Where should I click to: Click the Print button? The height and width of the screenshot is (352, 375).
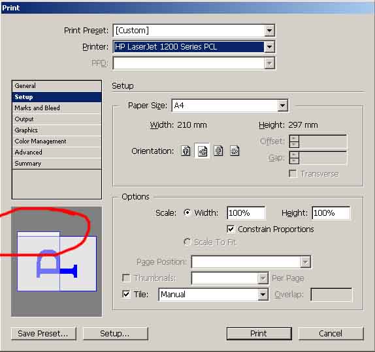259,333
